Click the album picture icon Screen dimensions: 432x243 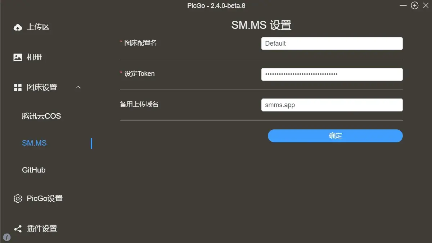[x=18, y=57]
